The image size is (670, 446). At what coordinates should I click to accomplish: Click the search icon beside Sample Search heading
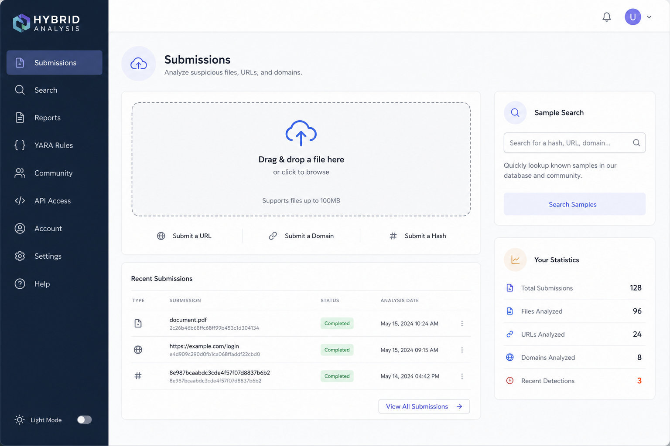515,113
